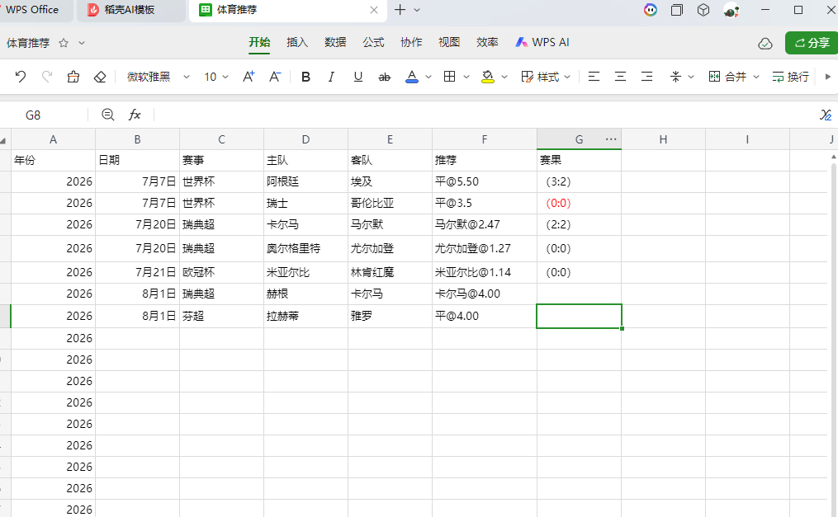Click the window stack icon in the title bar
The image size is (838, 517).
[x=677, y=10]
